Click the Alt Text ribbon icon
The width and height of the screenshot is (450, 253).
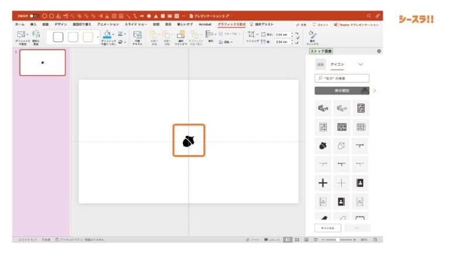137,38
